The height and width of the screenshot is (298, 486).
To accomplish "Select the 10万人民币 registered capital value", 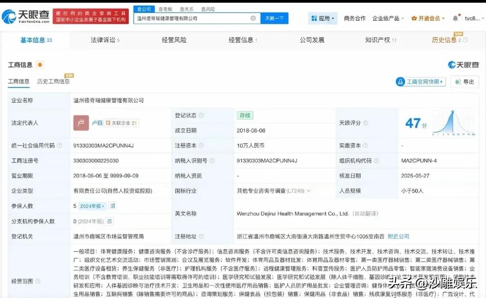I will [251, 146].
